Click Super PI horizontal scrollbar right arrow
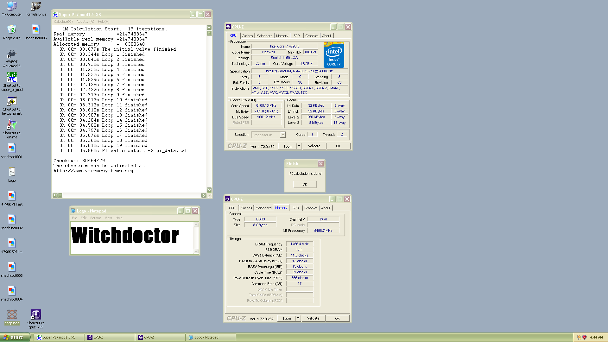 tap(204, 195)
